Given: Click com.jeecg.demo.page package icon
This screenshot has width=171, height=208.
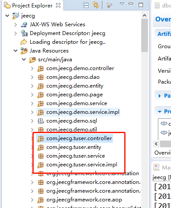Looking at the screenshot, I should 41,95.
